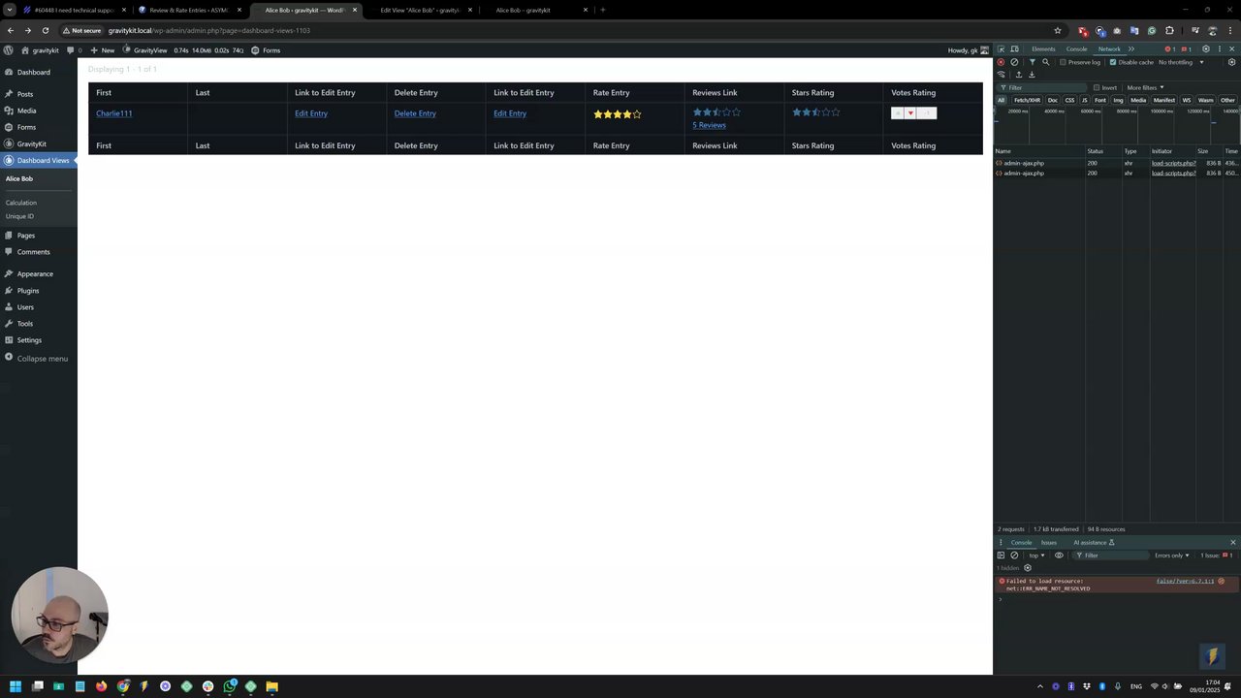Open Errors only log level dropdown
This screenshot has height=698, width=1241.
pos(1173,555)
